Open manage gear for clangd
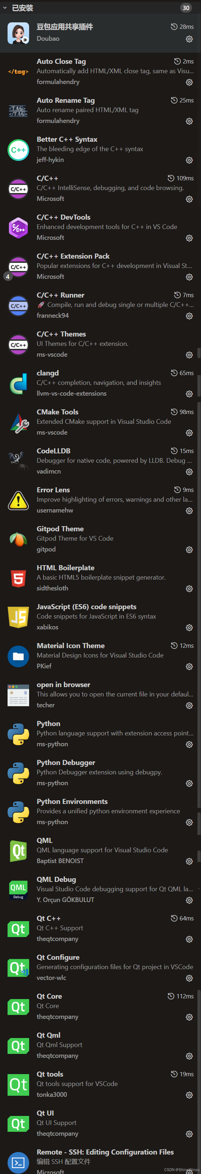Screen dimensions: 201x1174 tap(189, 394)
